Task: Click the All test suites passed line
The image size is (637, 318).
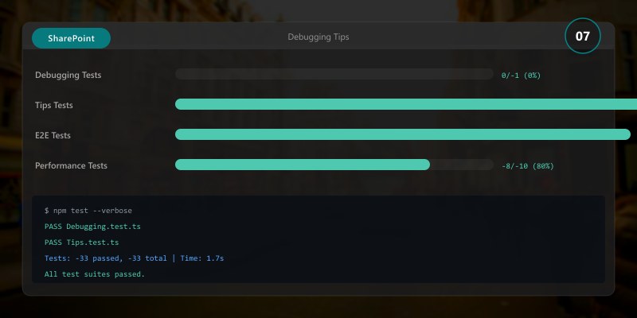Action: coord(95,274)
